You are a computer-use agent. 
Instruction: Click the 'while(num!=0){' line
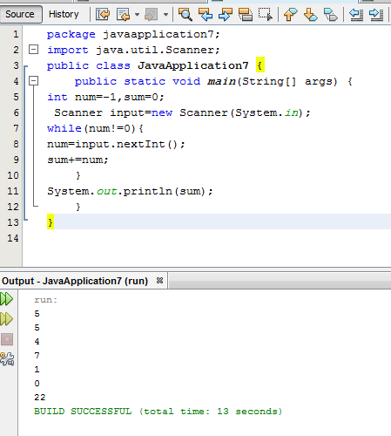[95, 128]
